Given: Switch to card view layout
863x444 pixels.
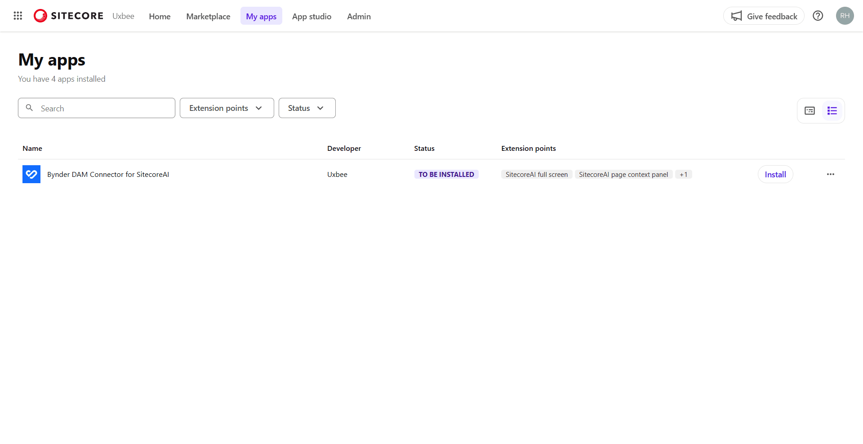Looking at the screenshot, I should (x=810, y=110).
